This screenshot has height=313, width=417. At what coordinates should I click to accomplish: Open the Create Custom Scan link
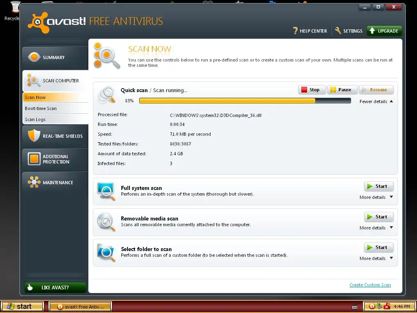370,285
